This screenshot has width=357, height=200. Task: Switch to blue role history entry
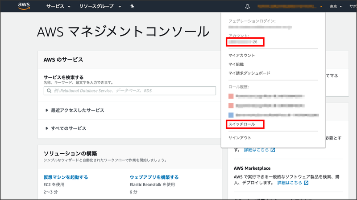pos(274,115)
